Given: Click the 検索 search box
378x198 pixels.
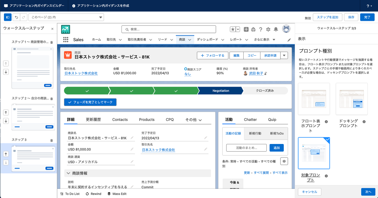Looking at the screenshot, I should (169, 29).
